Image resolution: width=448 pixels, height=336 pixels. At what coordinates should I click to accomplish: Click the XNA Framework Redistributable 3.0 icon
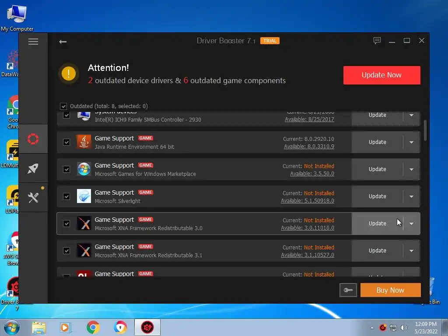84,224
